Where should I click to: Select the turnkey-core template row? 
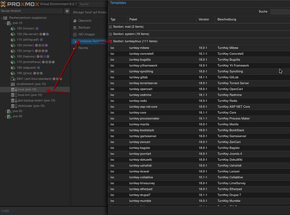click(x=199, y=113)
